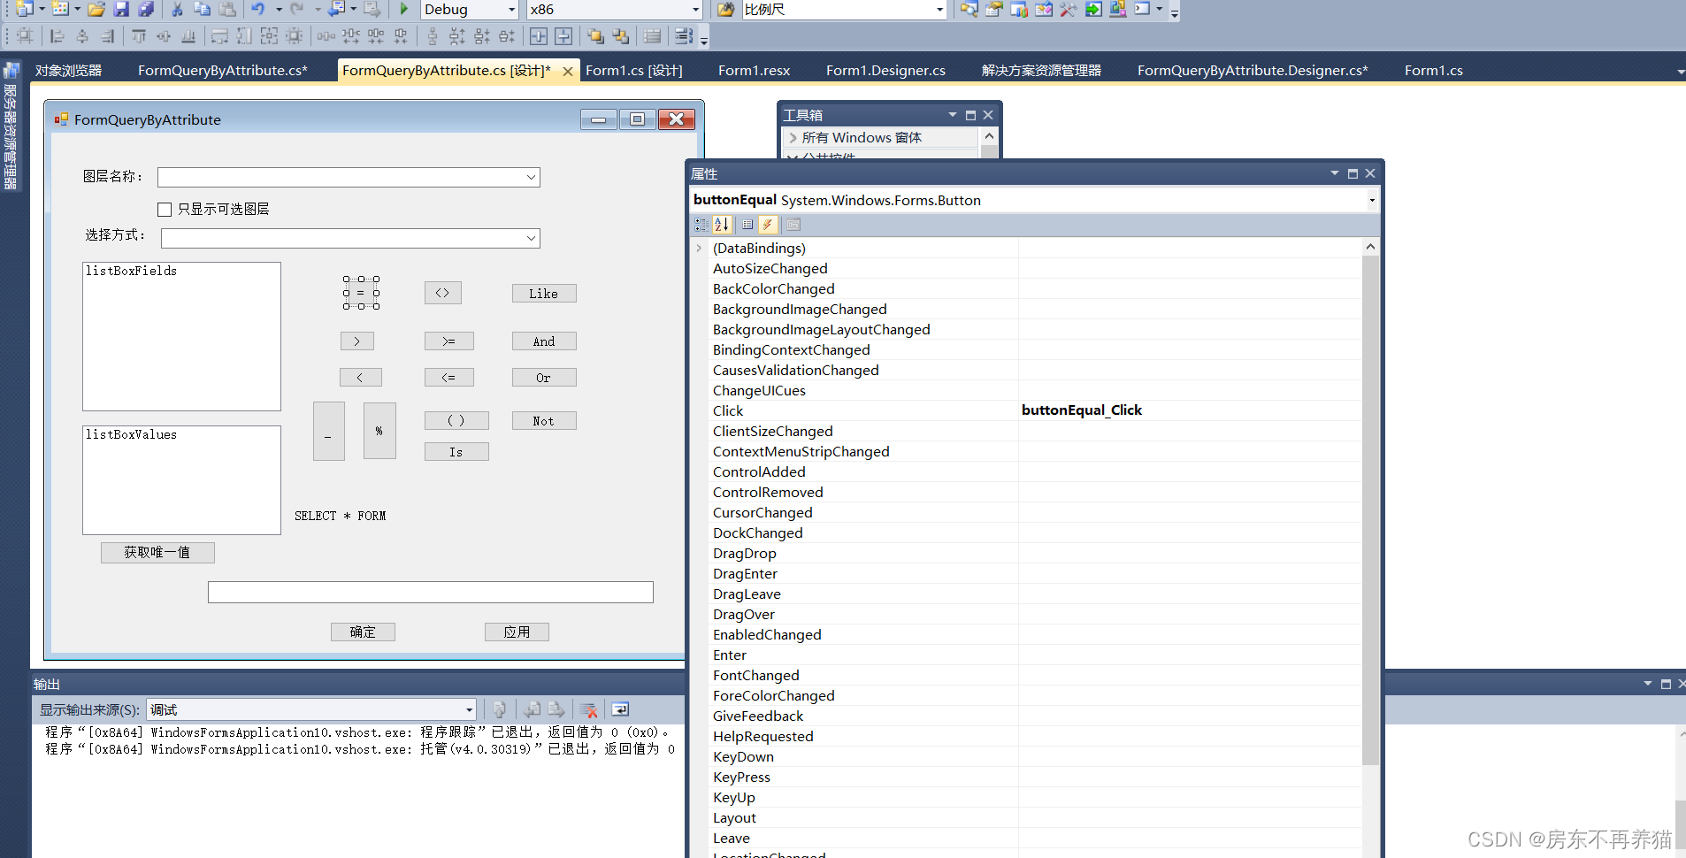Click the Save All toolbar icon
This screenshot has width=1686, height=858.
pos(146,9)
